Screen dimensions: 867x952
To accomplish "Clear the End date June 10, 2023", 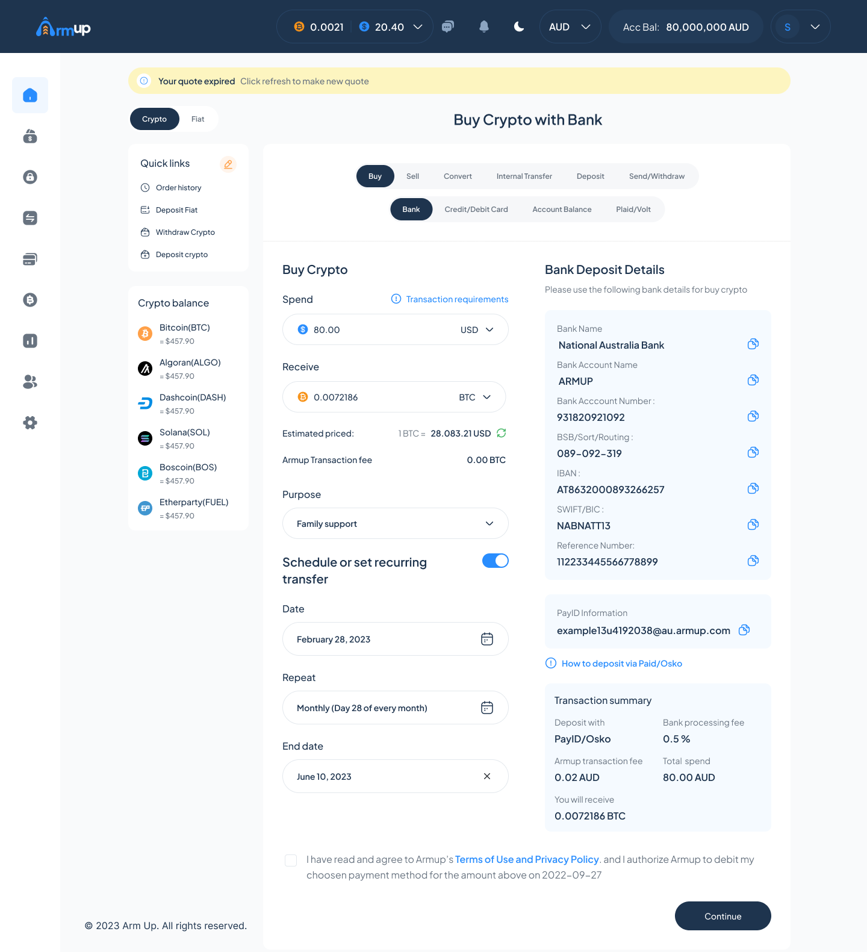I will (x=487, y=776).
